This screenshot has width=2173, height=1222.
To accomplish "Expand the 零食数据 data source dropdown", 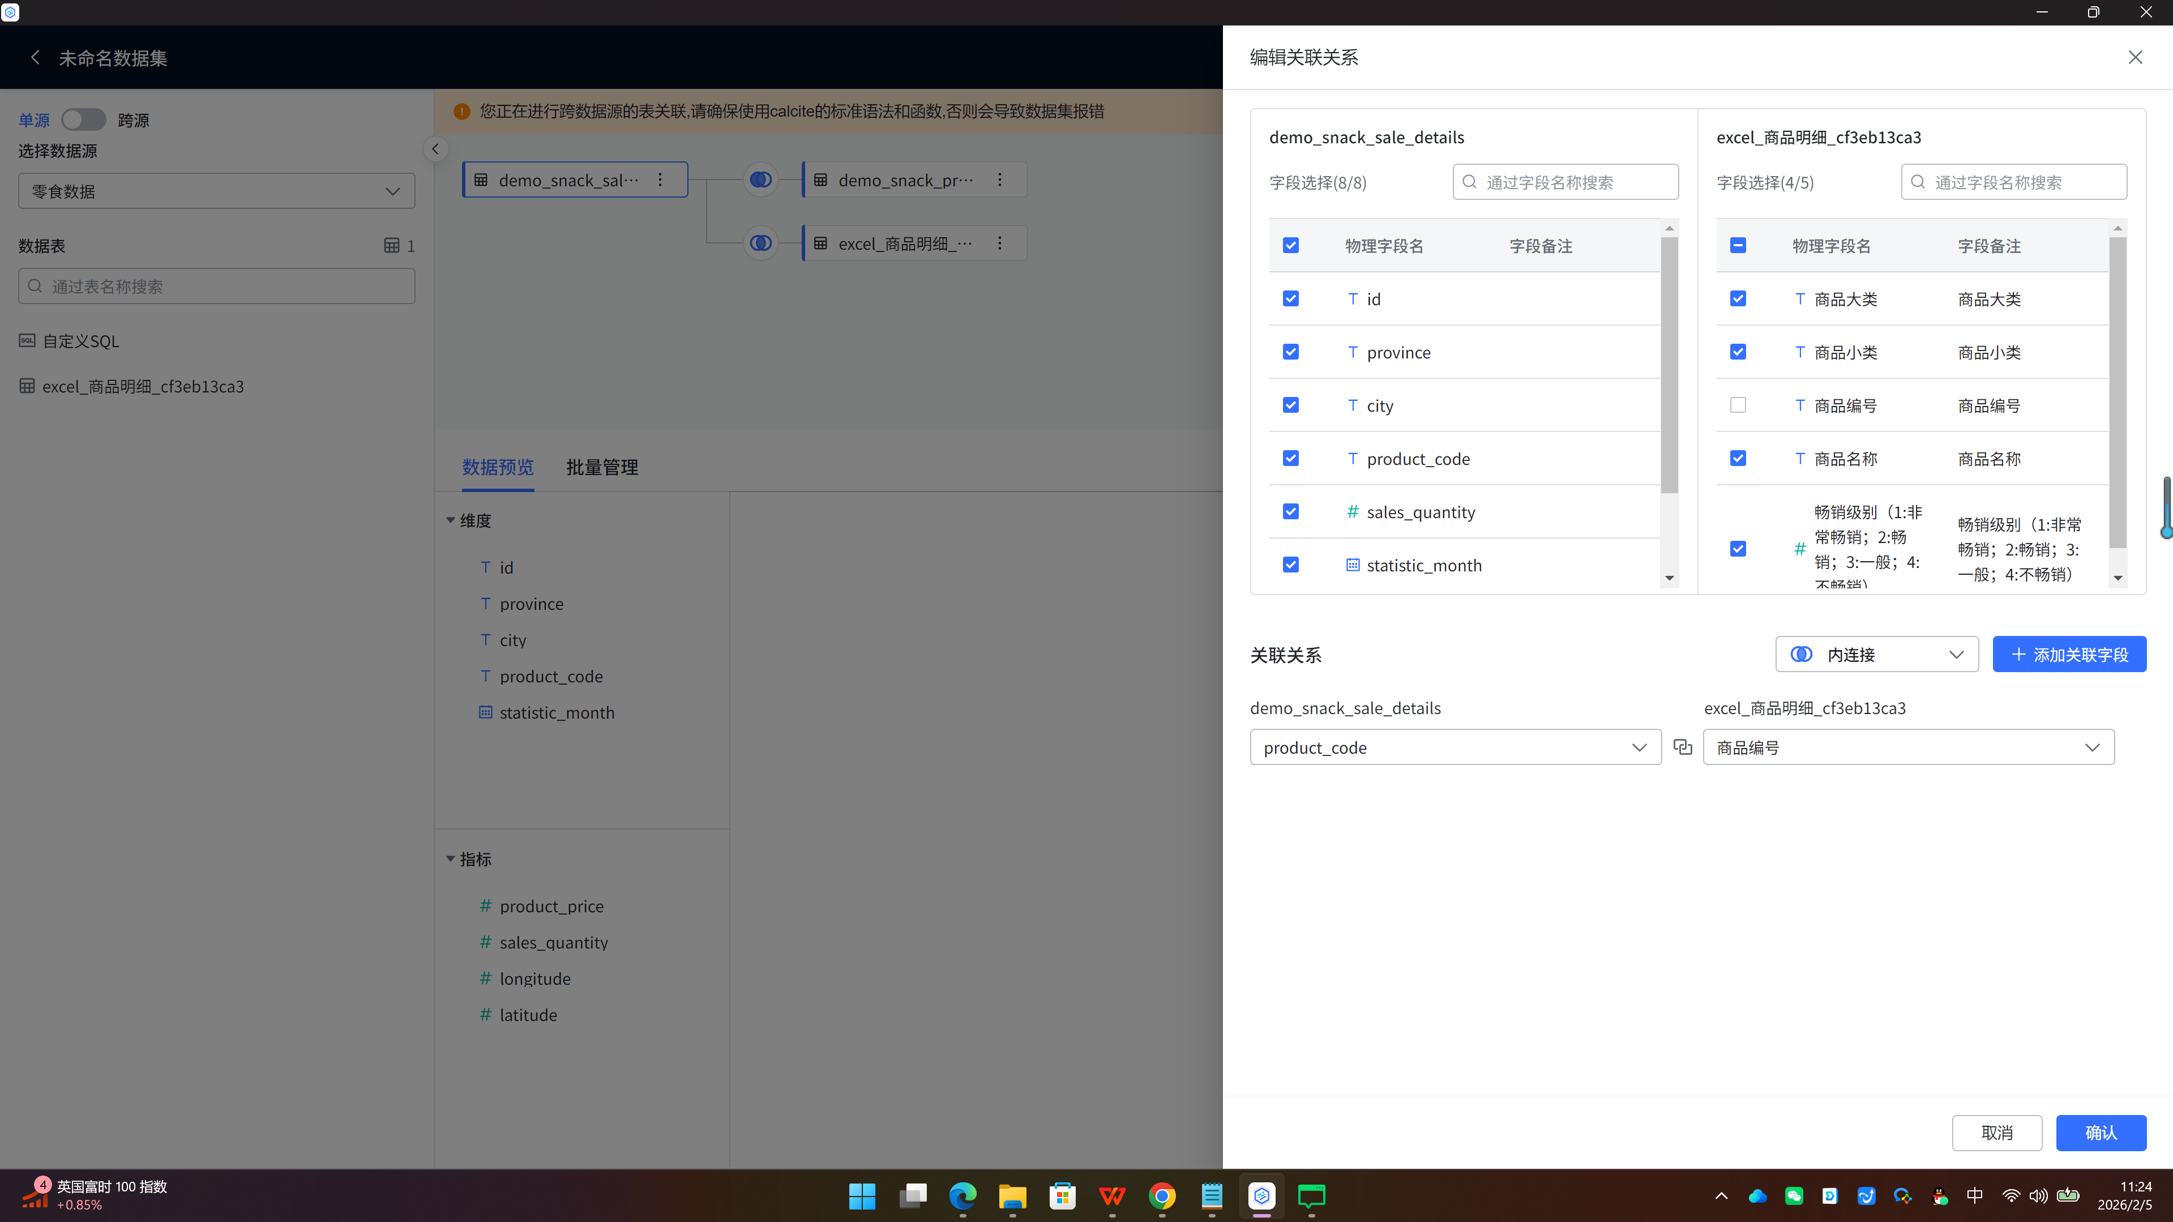I will [x=216, y=191].
